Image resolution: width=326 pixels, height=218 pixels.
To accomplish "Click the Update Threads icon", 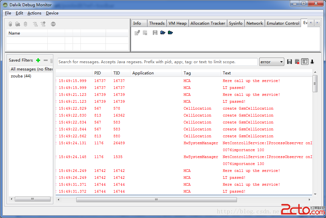I will coord(35,24).
